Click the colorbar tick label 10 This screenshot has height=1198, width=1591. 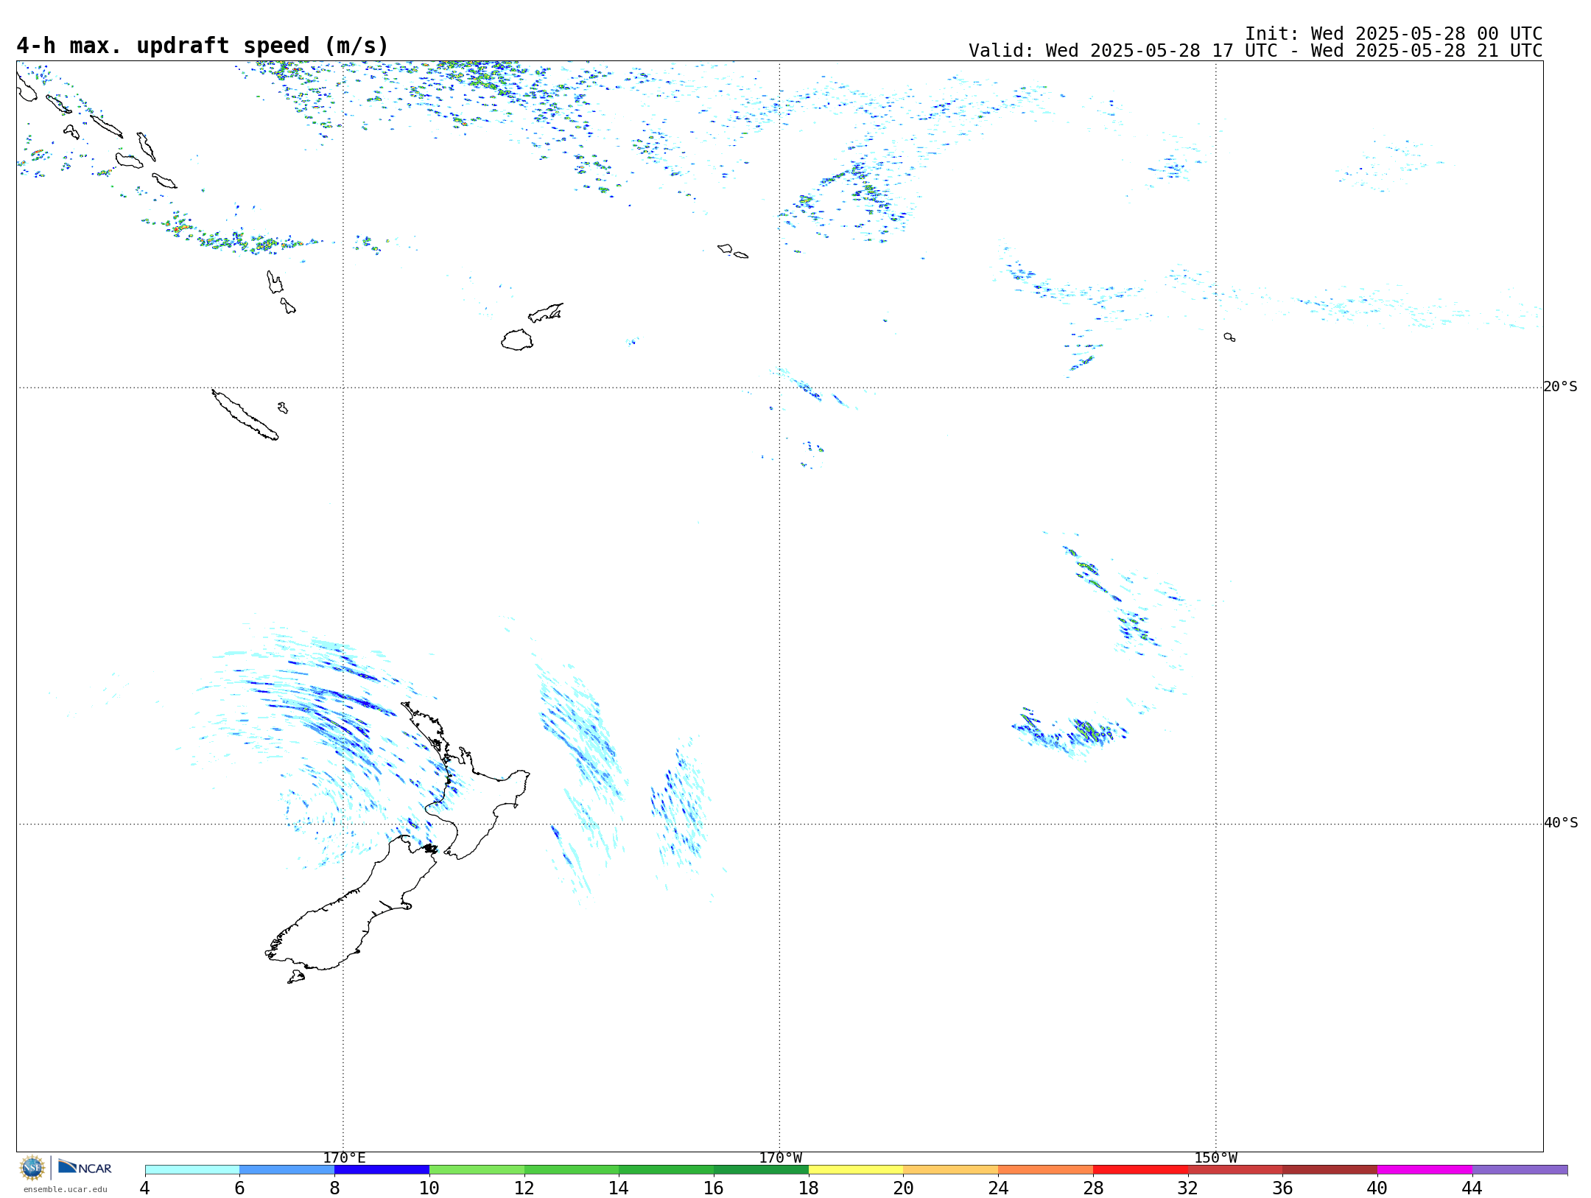point(429,1188)
